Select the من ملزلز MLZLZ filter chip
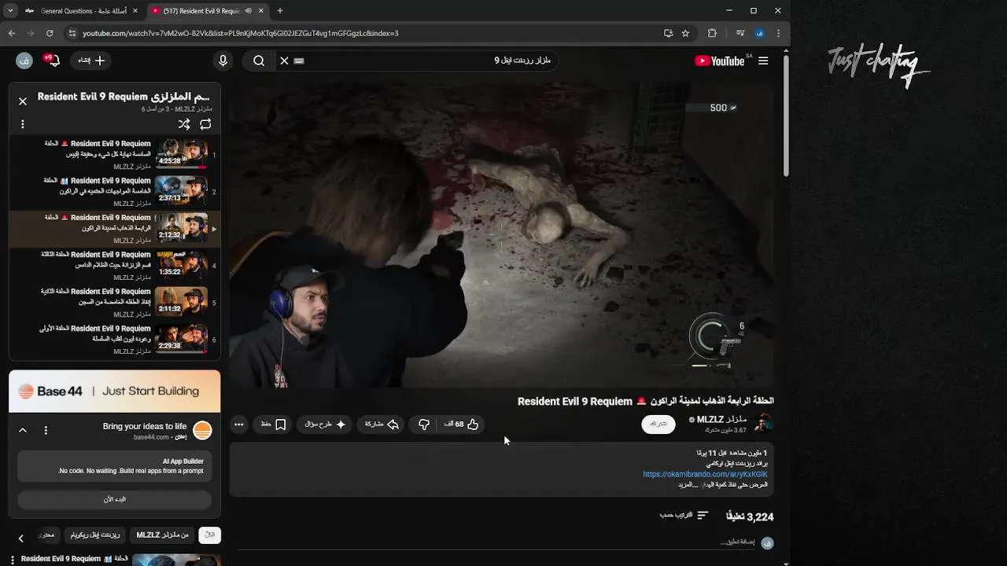This screenshot has height=566, width=1007. point(163,535)
